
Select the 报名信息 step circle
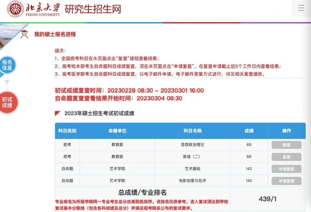pos(7,65)
